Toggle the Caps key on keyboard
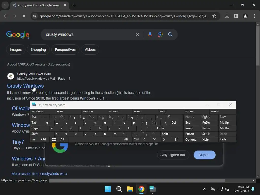This screenshot has width=260, height=195. pos(40,128)
